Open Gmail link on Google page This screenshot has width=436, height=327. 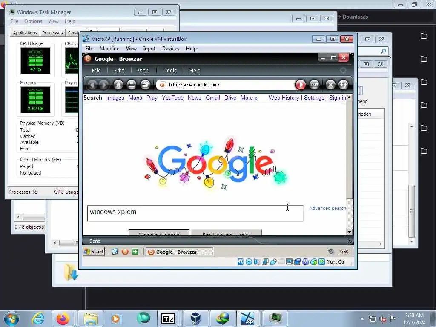[x=213, y=98]
